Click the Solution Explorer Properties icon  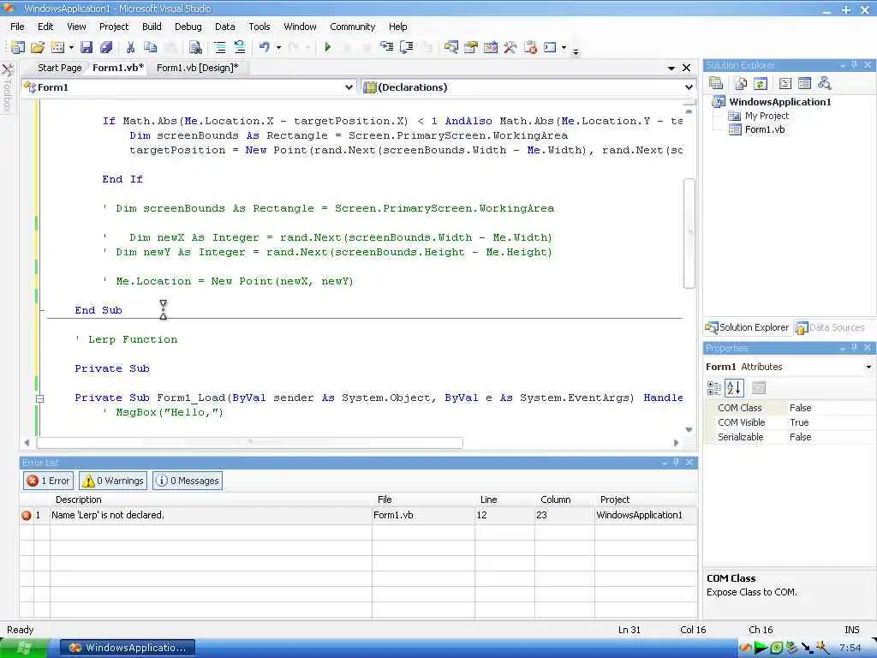(716, 83)
